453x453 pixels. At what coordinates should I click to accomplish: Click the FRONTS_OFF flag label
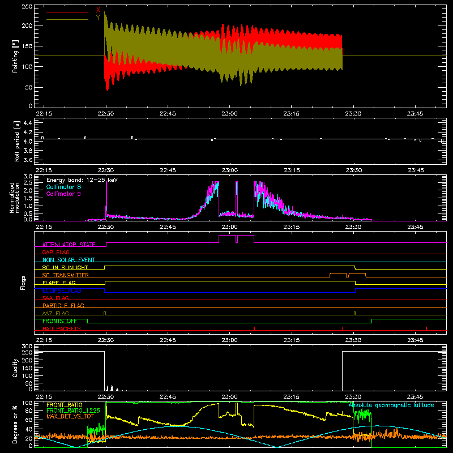click(x=59, y=321)
